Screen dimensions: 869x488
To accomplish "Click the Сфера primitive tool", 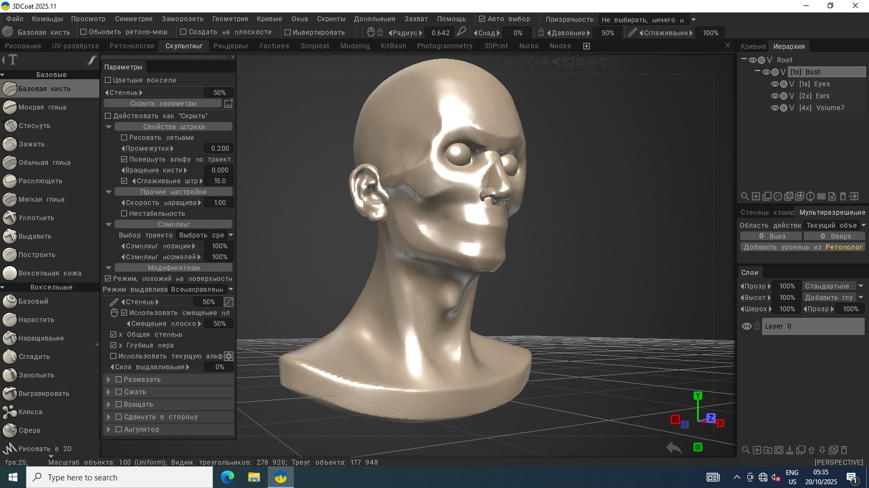I will point(29,431).
